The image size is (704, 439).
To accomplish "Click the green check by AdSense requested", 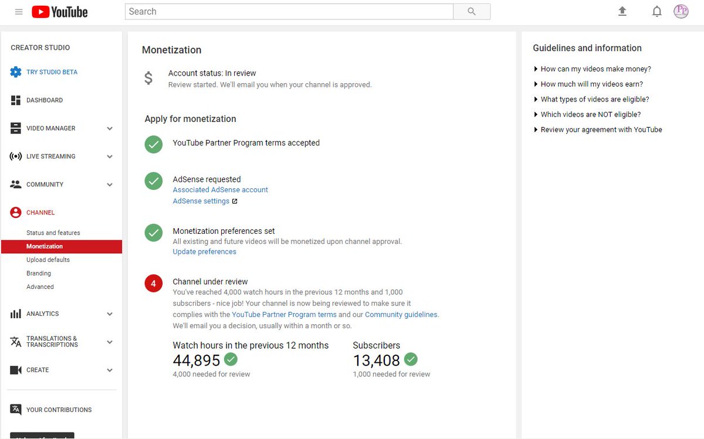I will 154,181.
